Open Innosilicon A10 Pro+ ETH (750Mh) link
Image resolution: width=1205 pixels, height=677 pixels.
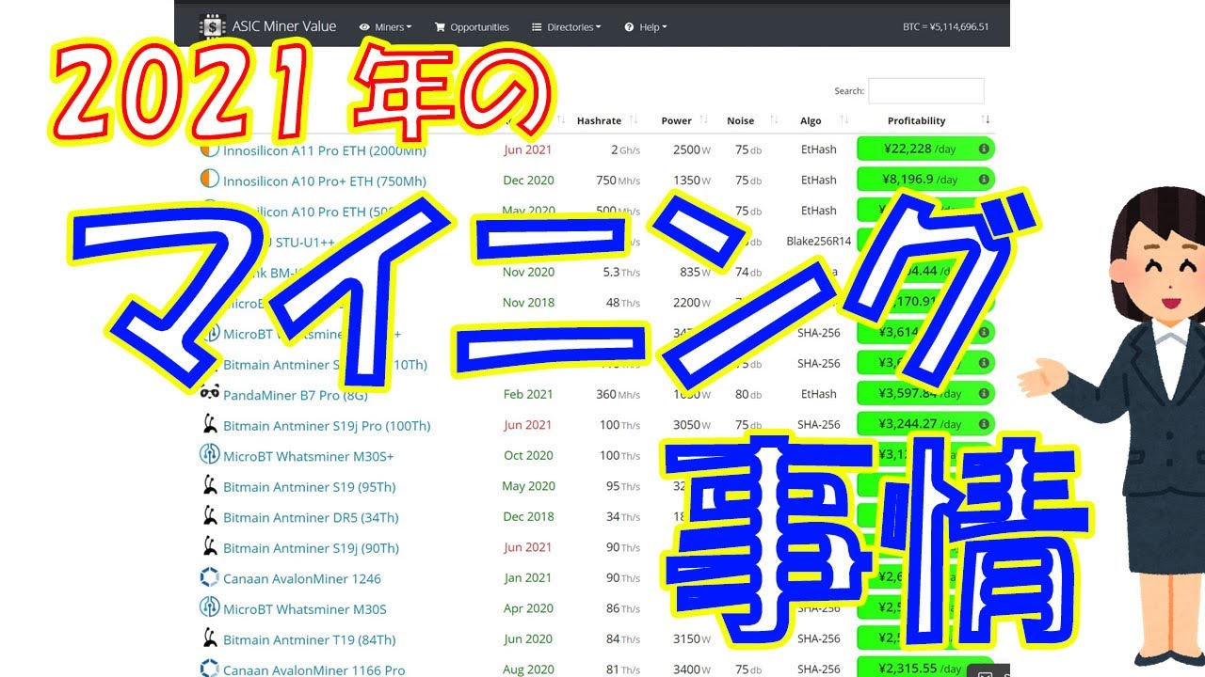click(324, 181)
